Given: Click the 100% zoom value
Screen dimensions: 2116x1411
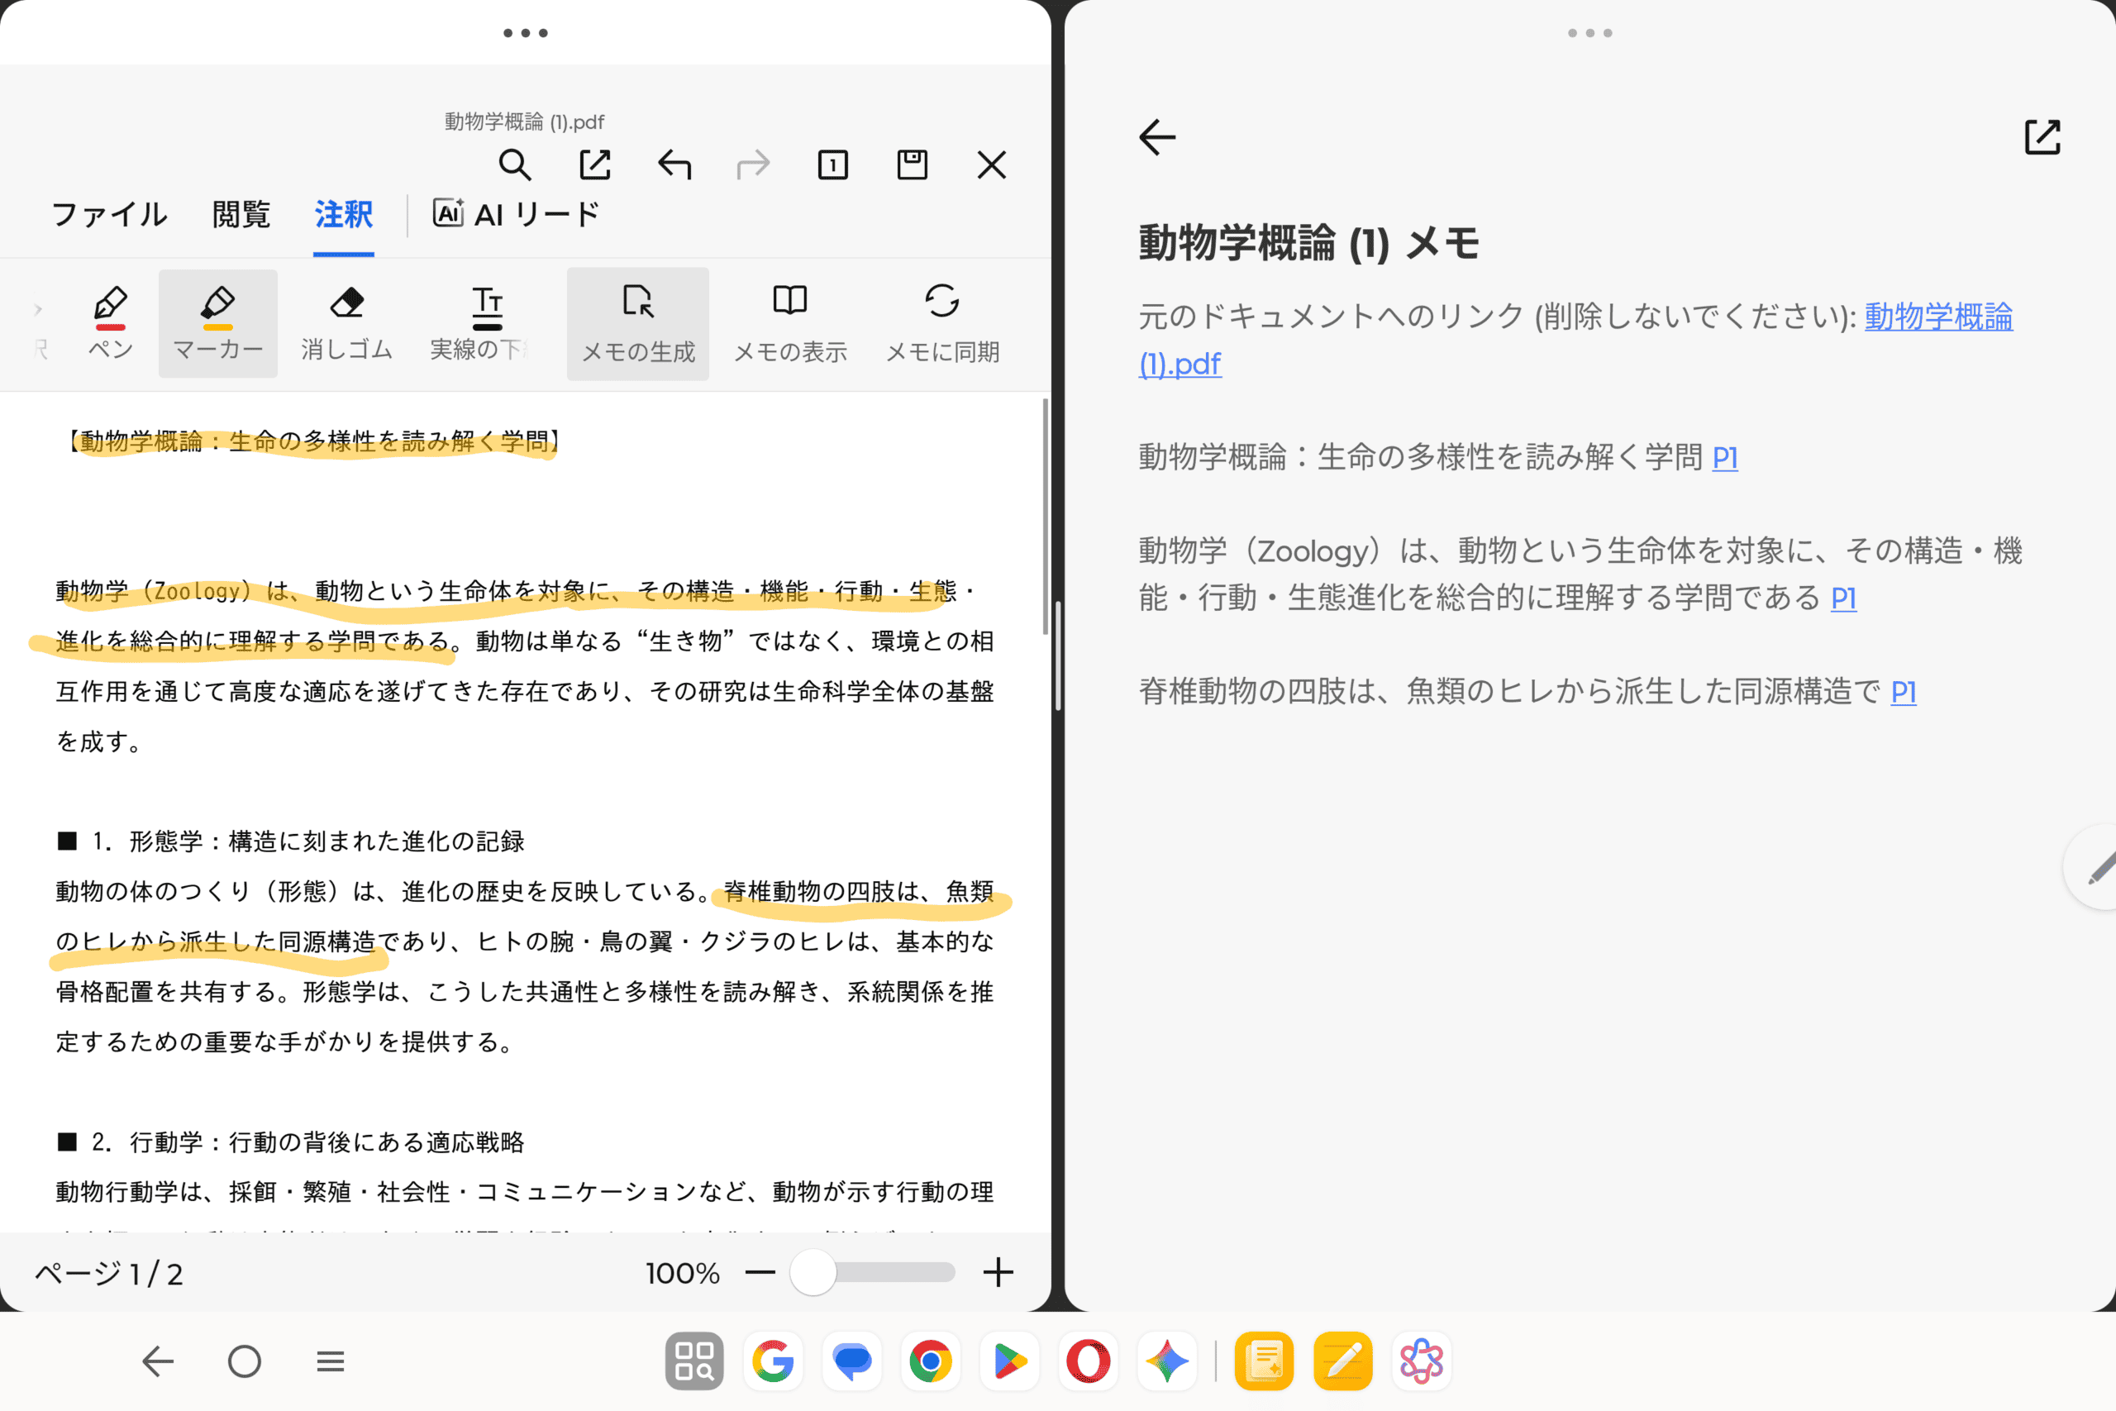Looking at the screenshot, I should coord(682,1275).
